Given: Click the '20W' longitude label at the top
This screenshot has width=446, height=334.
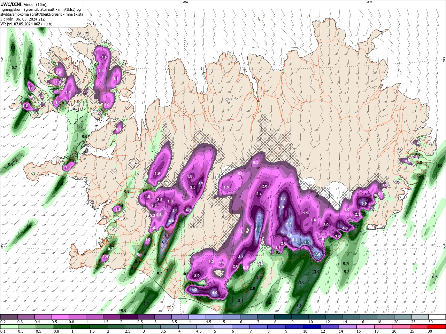Looking at the screenshot, I should click(185, 2).
